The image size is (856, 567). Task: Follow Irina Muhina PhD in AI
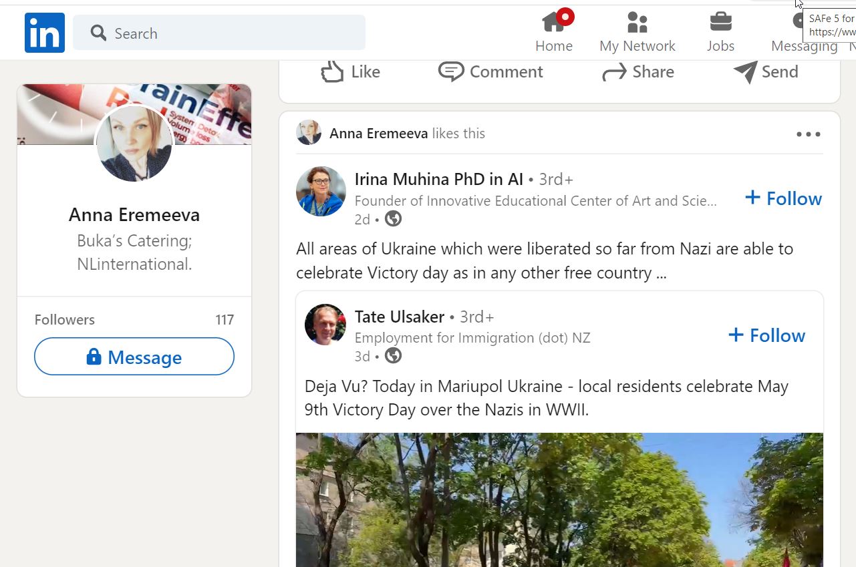pos(783,198)
